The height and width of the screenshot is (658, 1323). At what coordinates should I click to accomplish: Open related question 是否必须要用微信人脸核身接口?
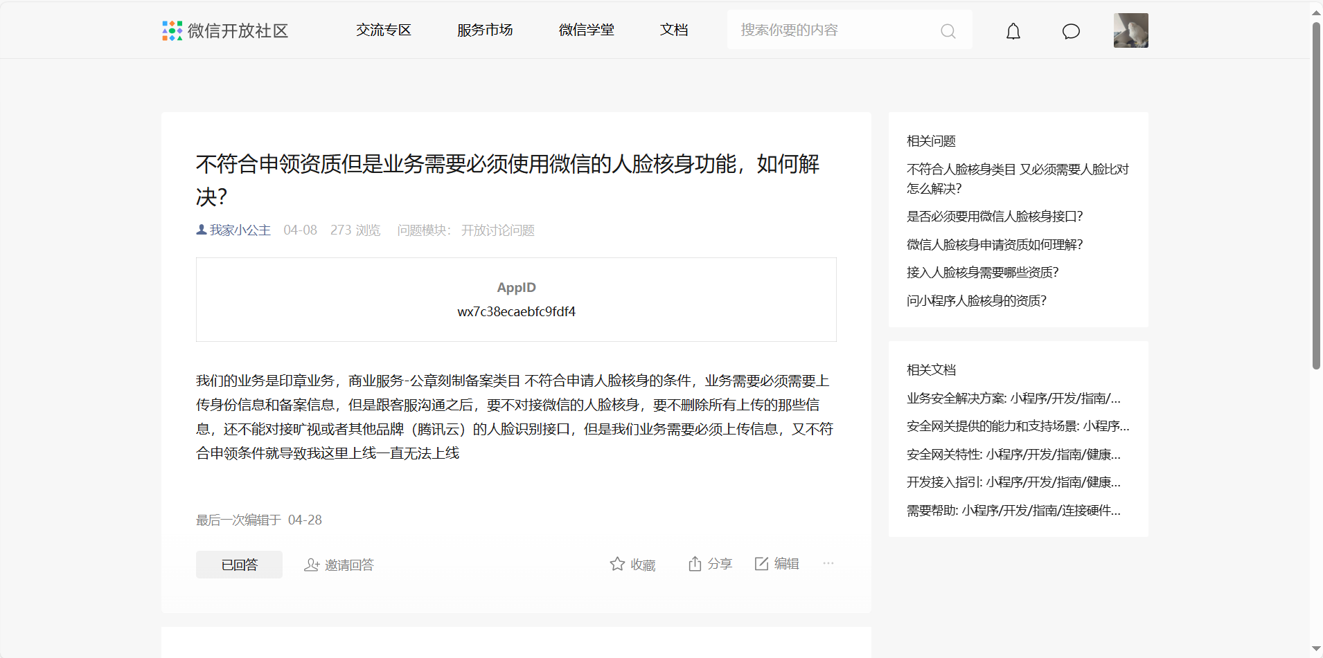(995, 216)
